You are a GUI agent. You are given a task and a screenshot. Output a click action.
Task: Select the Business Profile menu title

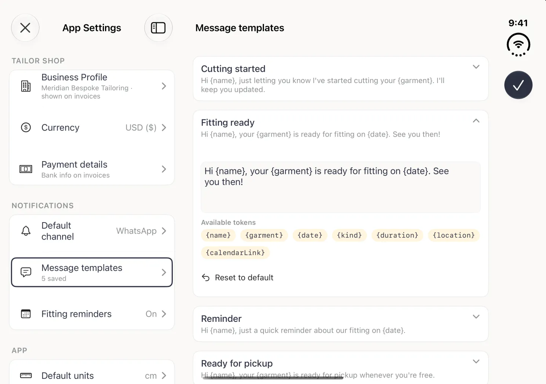(74, 77)
